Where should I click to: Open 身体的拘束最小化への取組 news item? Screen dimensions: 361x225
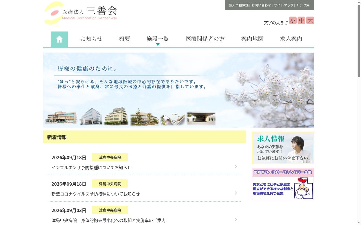click(109, 220)
